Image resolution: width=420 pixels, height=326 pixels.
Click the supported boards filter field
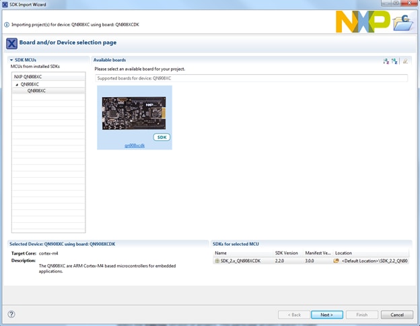[x=250, y=78]
